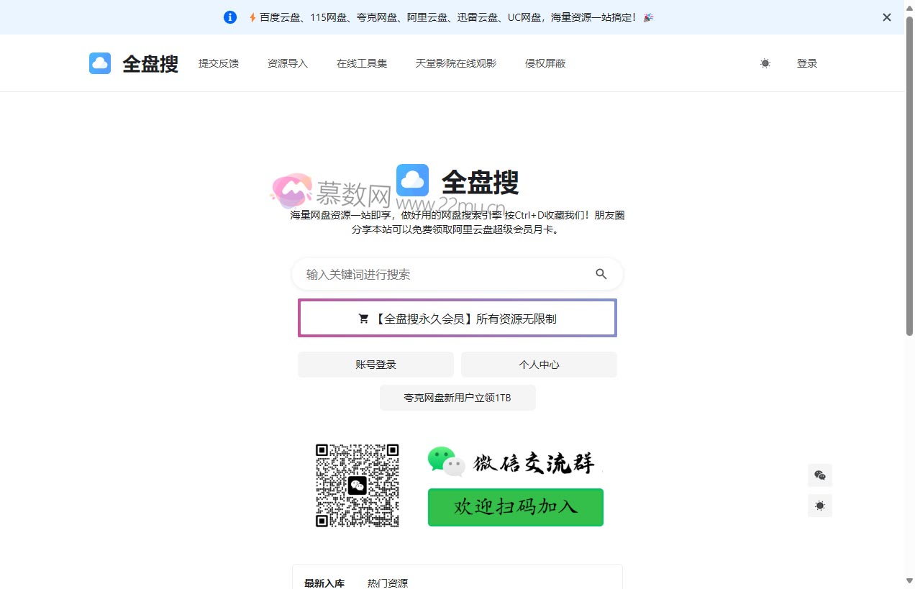Click the magnifier icon to search

[601, 274]
